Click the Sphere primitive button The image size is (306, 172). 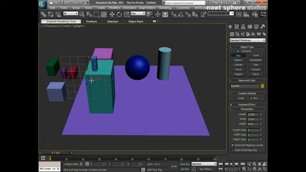pos(238,60)
